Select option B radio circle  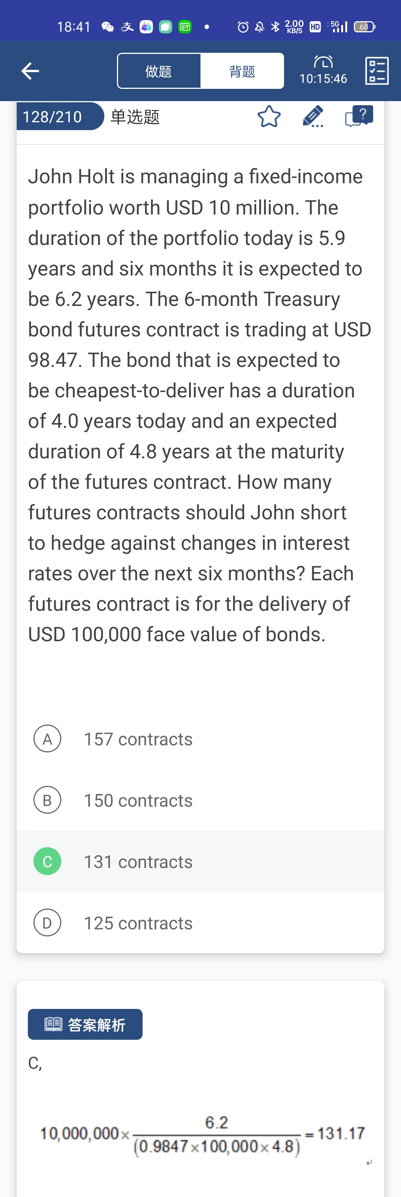pyautogui.click(x=48, y=800)
